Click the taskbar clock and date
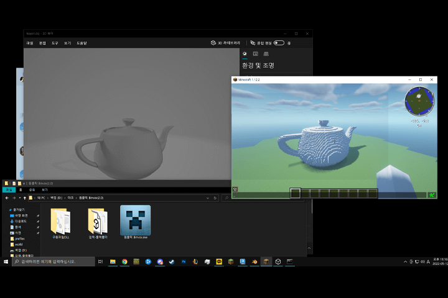This screenshot has height=298, width=448. (440, 261)
